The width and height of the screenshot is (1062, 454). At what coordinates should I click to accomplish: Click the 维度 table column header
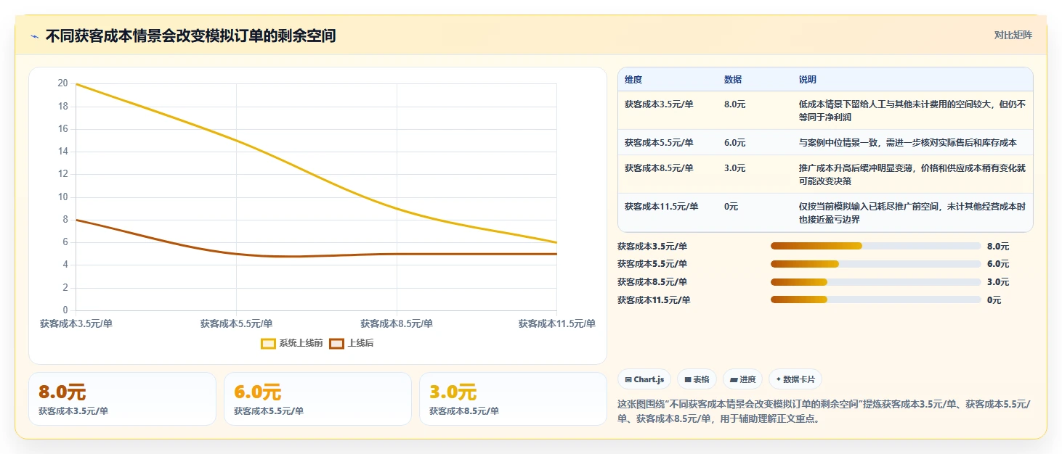tap(633, 80)
